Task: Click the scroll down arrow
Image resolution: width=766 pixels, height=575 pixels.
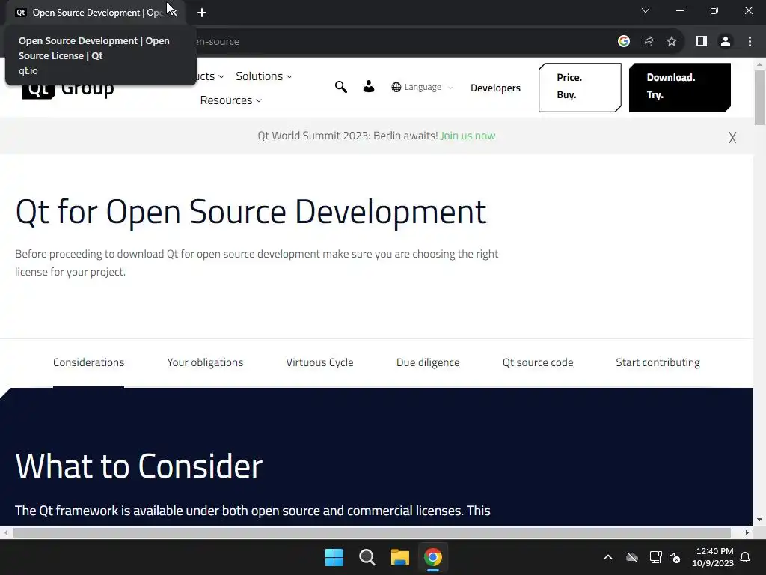Action: point(760,520)
